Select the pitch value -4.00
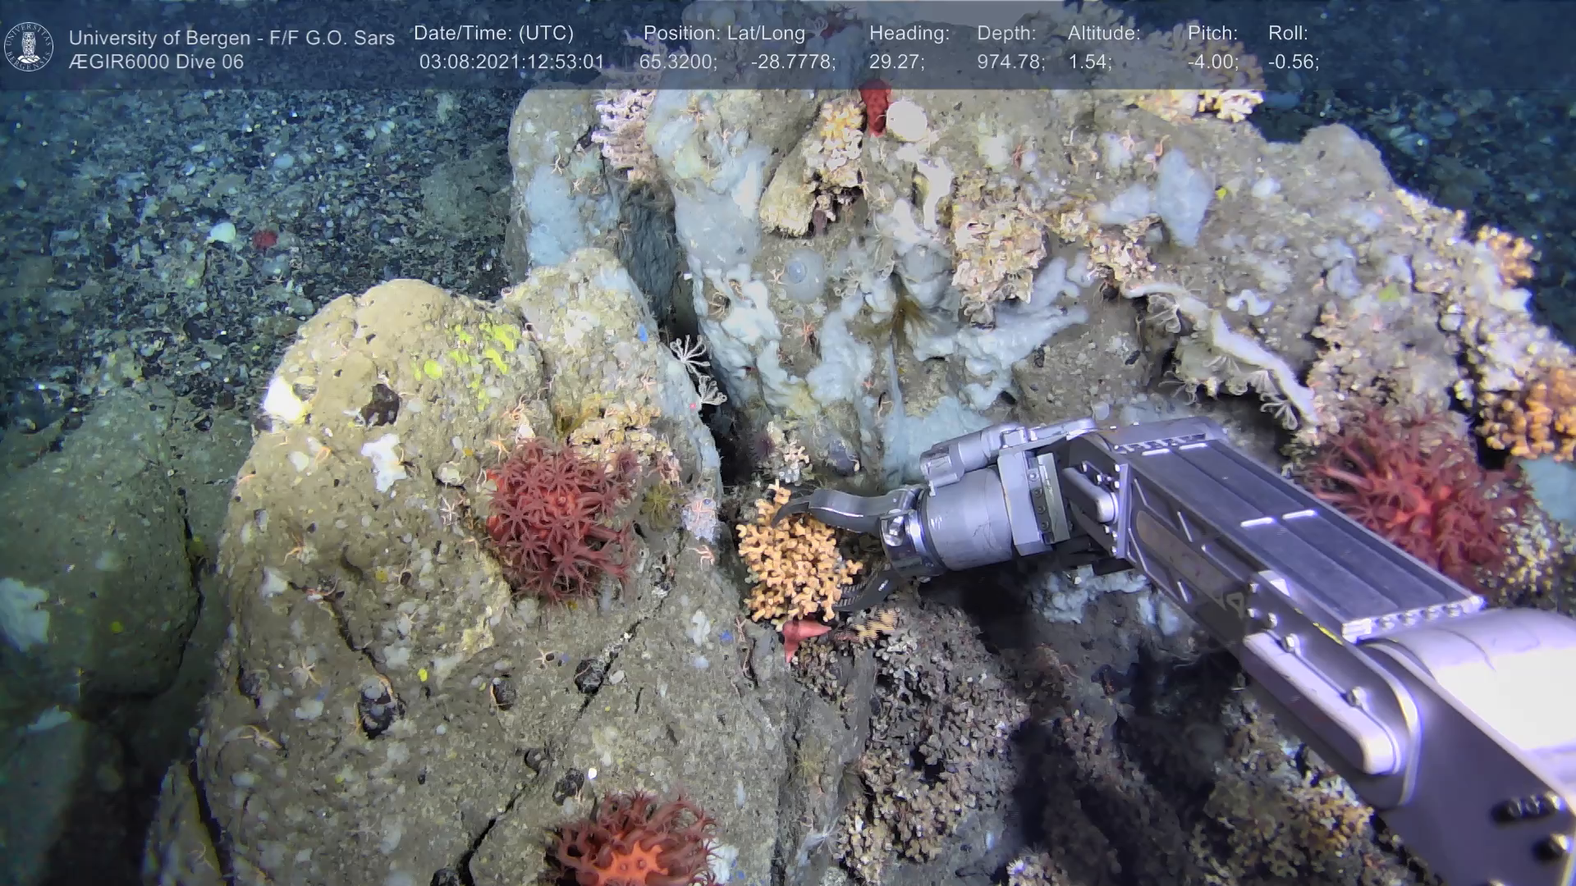 coord(1212,62)
